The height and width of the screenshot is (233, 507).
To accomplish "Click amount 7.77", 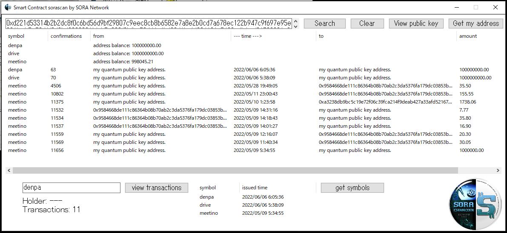I will pyautogui.click(x=464, y=110).
